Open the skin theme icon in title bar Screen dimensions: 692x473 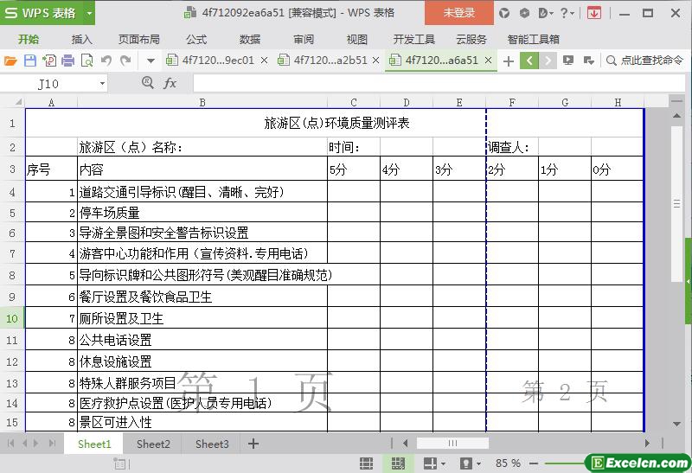(504, 13)
